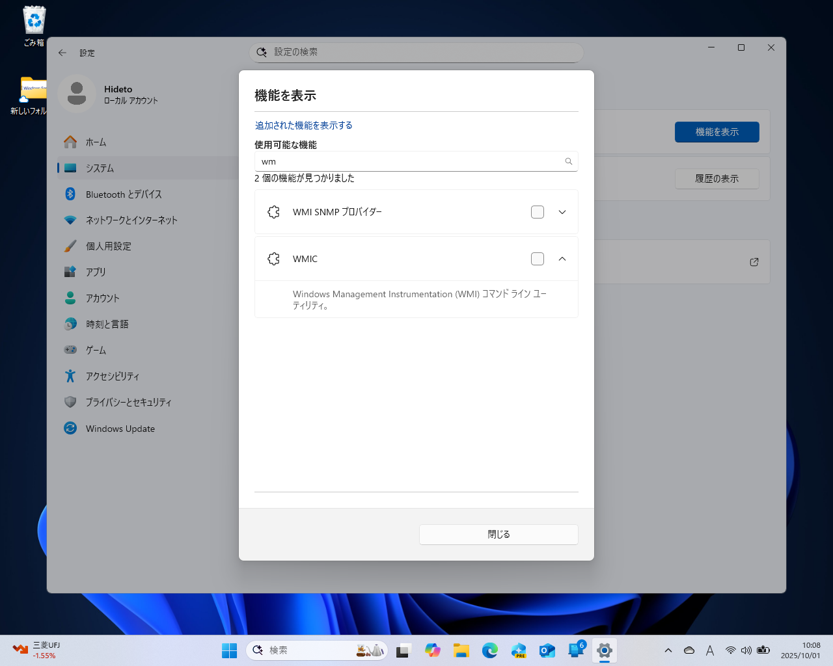Click the プライバシーとセキュリティ shield icon
This screenshot has height=666, width=833.
coord(70,402)
